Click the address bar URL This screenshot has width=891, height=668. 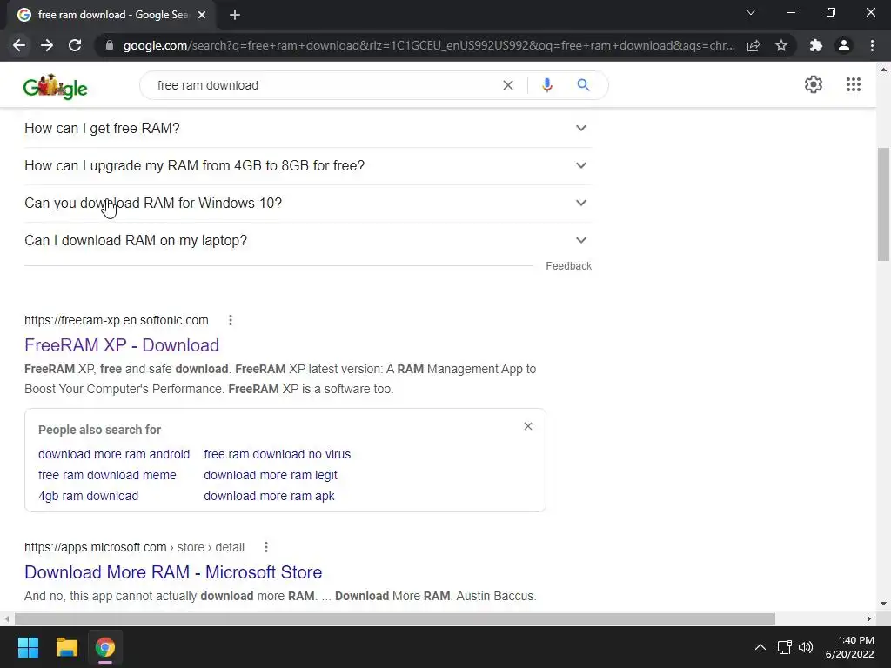click(x=429, y=45)
